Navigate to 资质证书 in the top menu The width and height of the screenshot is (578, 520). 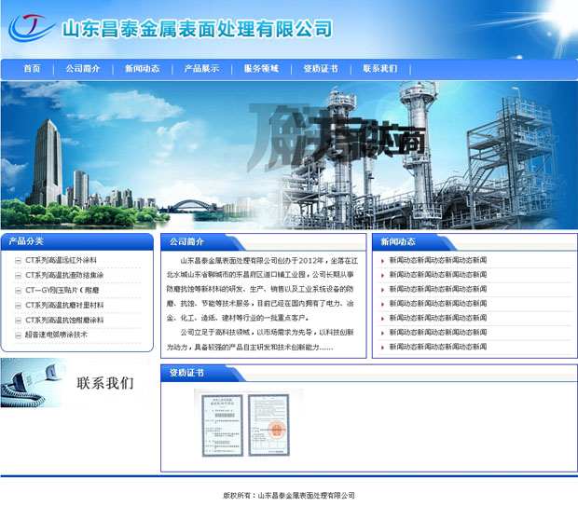321,69
